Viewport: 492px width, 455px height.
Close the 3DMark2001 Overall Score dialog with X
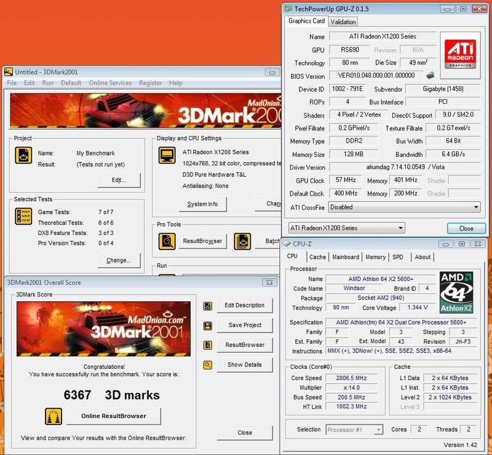[269, 282]
